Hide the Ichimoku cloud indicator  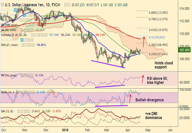pyautogui.click(x=32, y=35)
